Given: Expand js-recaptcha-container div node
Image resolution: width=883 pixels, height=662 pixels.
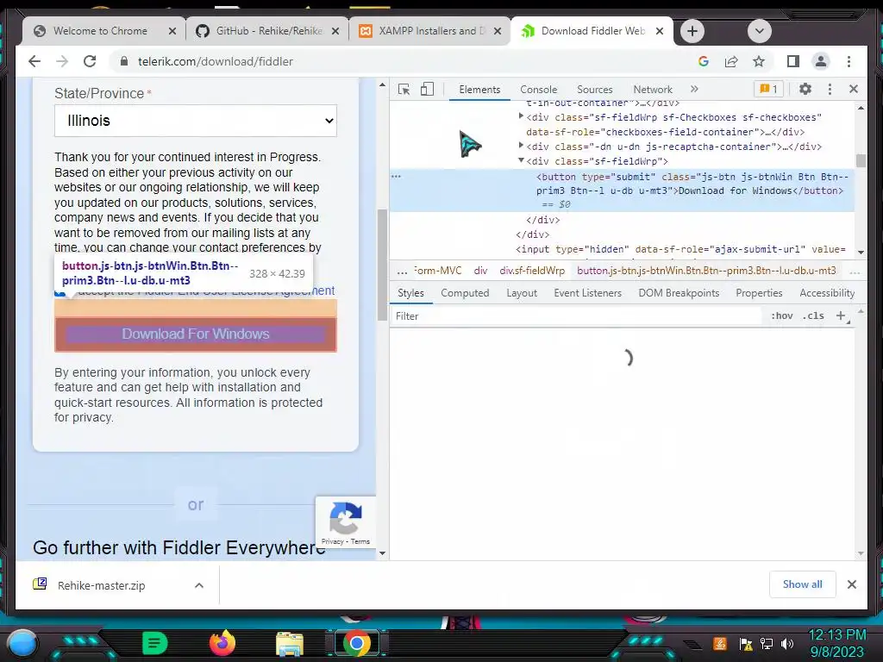Looking at the screenshot, I should pyautogui.click(x=521, y=146).
